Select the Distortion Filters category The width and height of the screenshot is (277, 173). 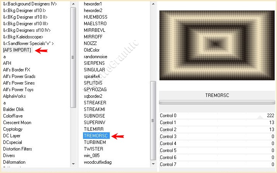click(x=17, y=149)
